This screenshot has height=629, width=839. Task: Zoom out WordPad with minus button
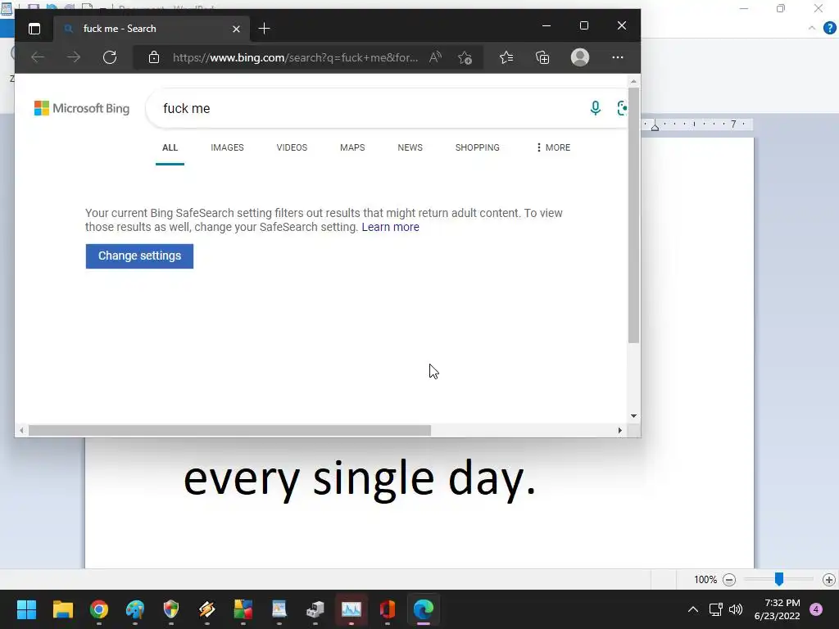(x=728, y=580)
